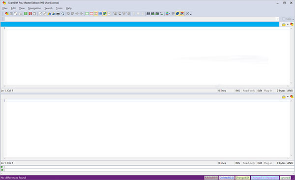Click the undo arrow icon
The width and height of the screenshot is (295, 180).
coord(68,14)
